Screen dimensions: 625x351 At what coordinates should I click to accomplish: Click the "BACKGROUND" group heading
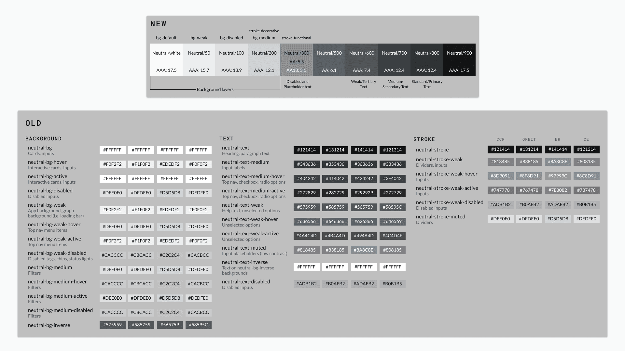[44, 139]
